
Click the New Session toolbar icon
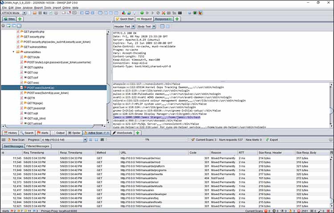(x=29, y=13)
